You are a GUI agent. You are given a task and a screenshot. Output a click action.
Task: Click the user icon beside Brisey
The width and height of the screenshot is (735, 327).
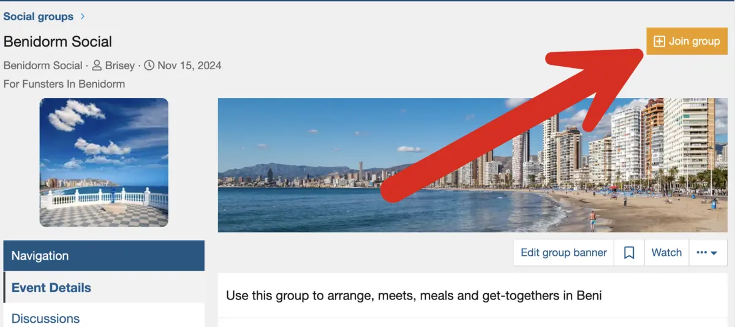[97, 65]
